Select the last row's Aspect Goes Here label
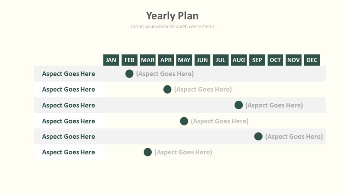This screenshot has height=194, width=345. (69, 152)
